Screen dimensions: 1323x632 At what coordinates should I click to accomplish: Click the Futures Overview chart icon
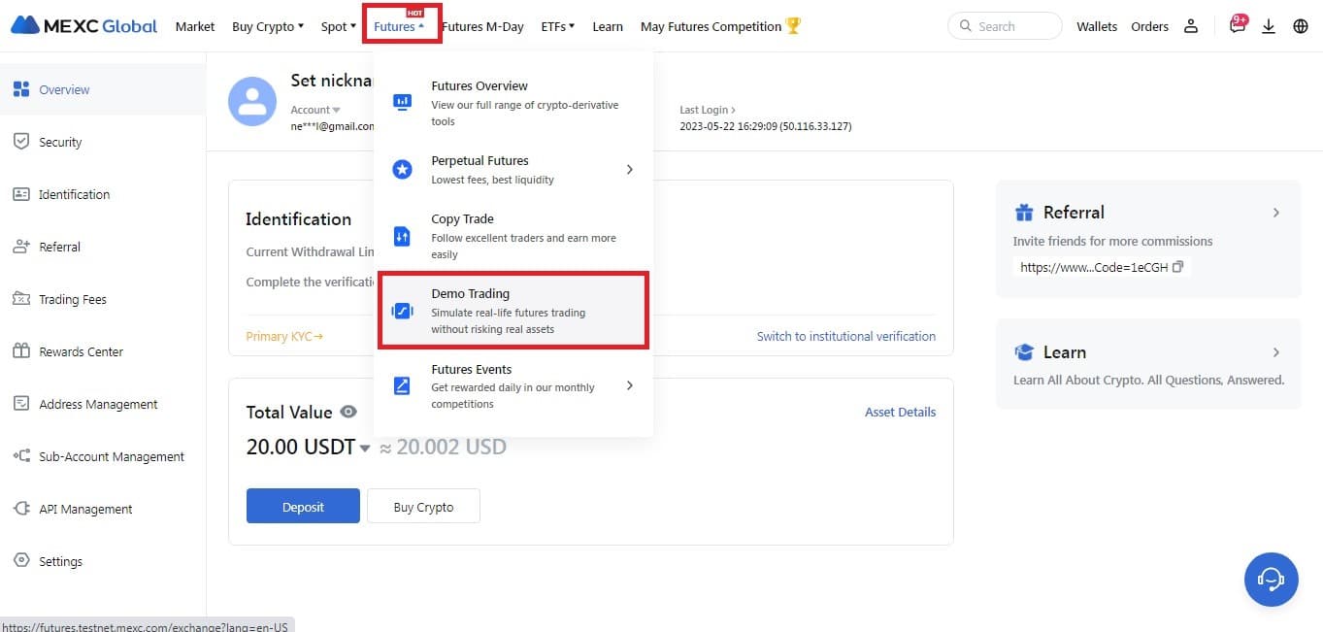click(x=402, y=101)
